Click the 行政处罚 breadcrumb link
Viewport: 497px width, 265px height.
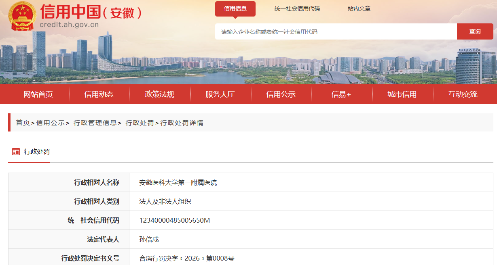(140, 123)
